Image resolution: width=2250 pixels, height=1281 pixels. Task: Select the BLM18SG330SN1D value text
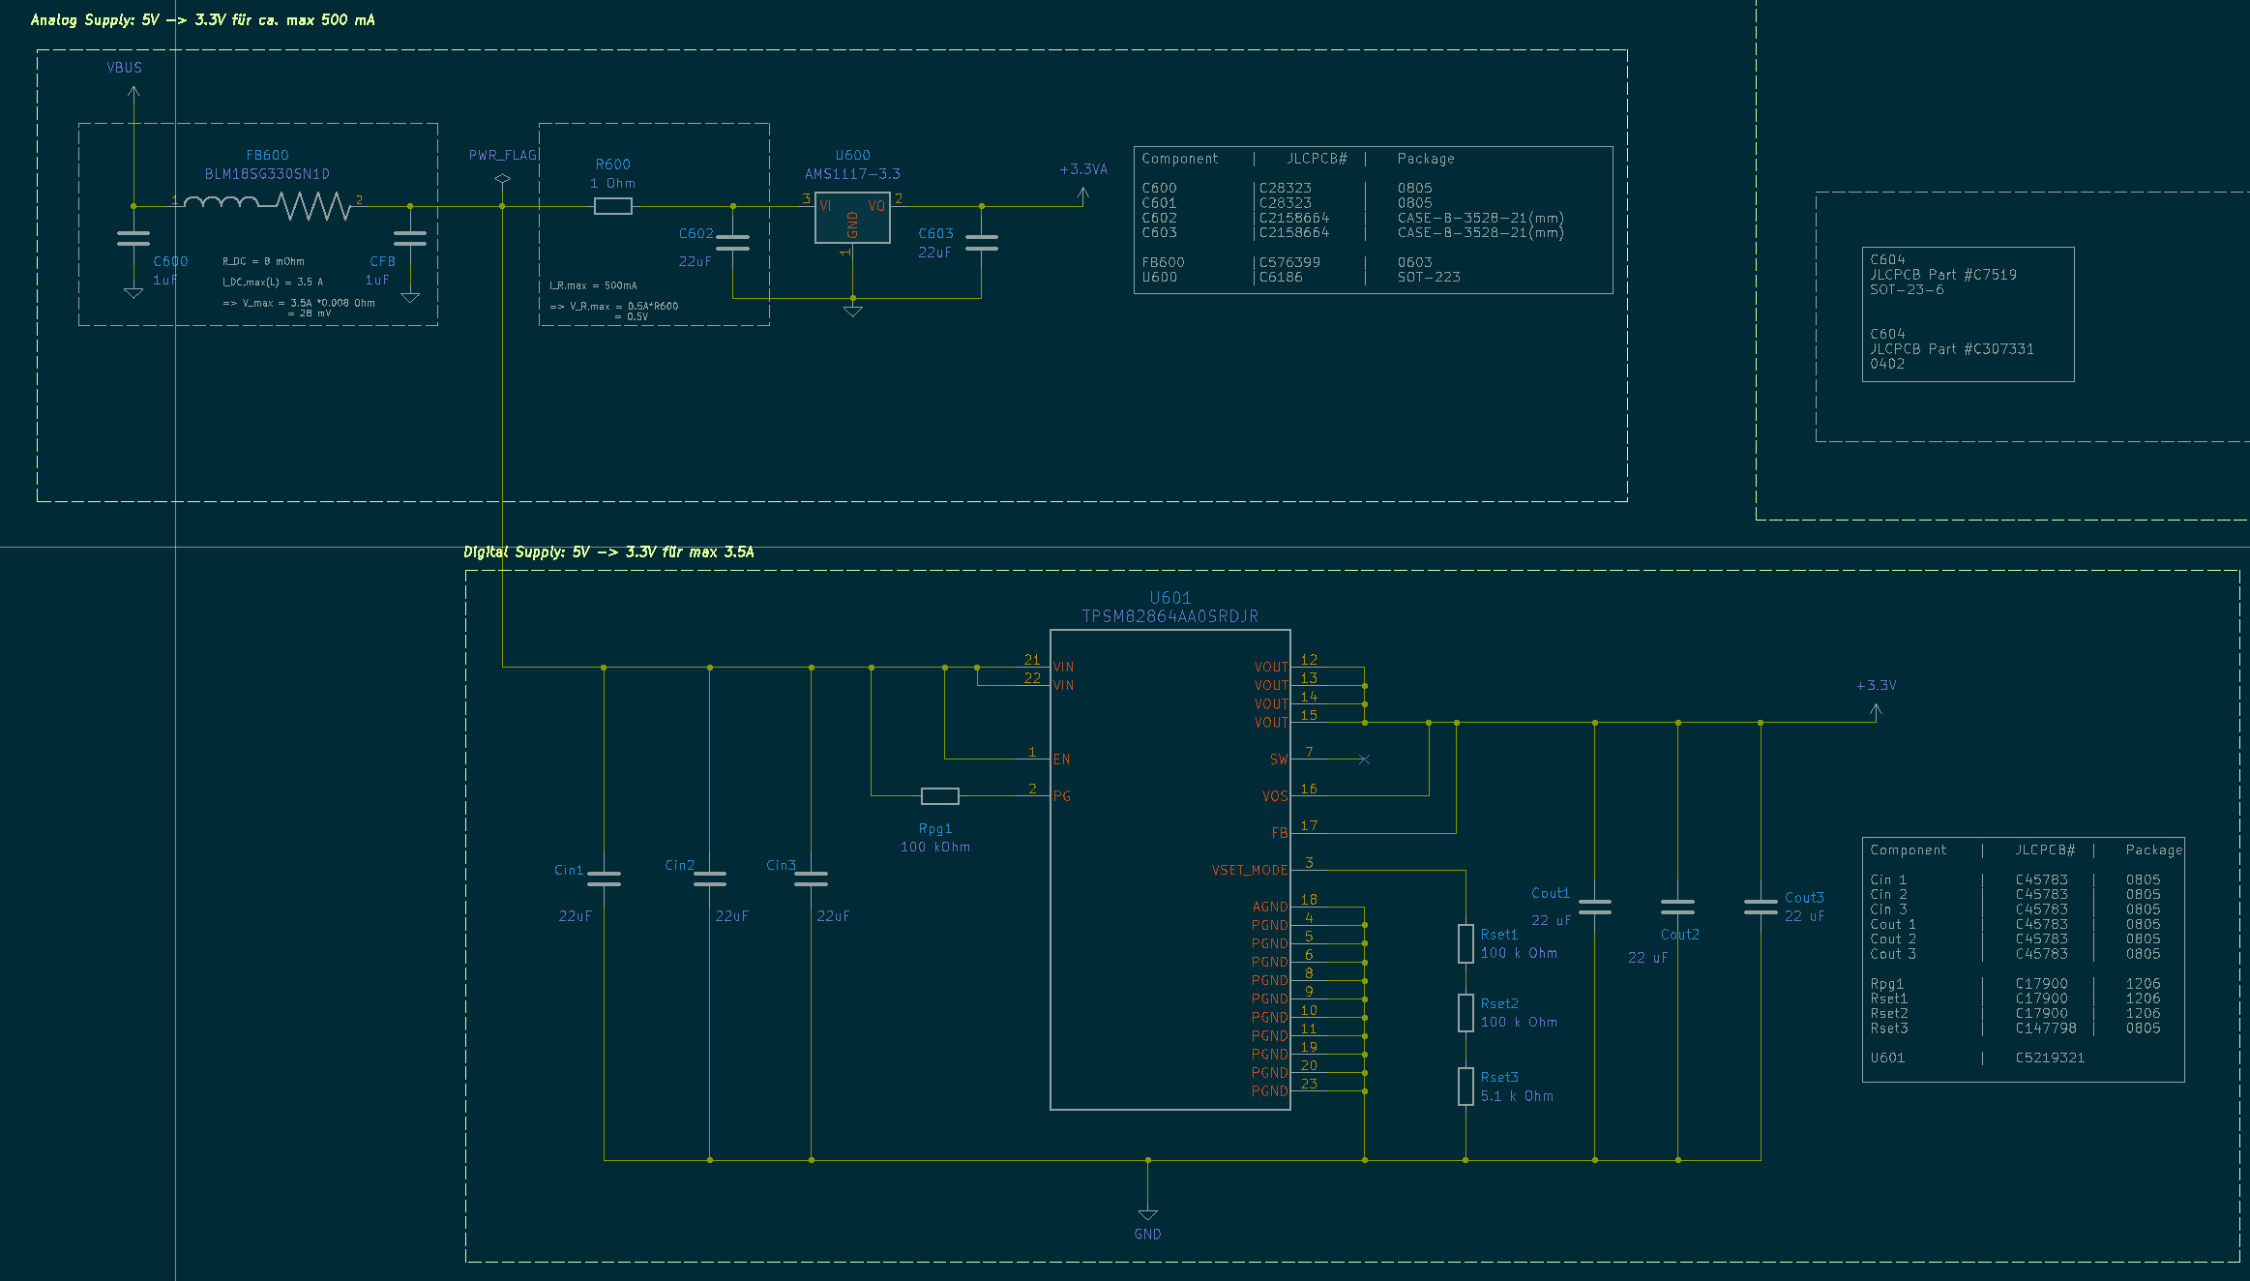(267, 174)
